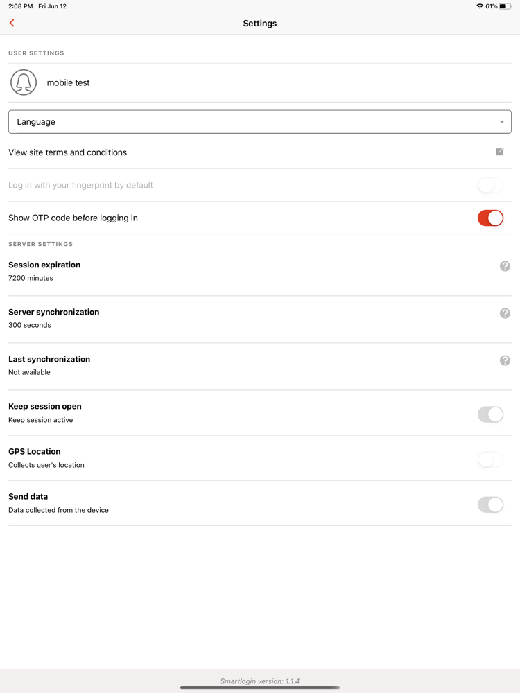Select the Last synchronization label
The image size is (520, 693).
pos(49,359)
